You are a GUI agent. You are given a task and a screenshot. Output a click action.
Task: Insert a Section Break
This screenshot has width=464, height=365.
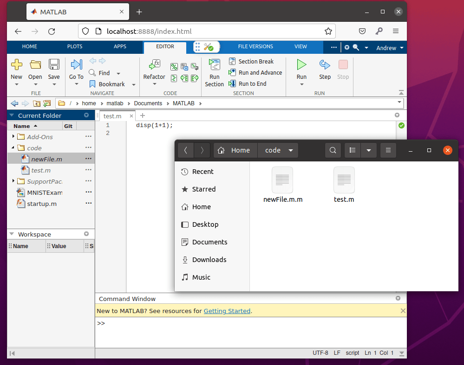pos(251,62)
